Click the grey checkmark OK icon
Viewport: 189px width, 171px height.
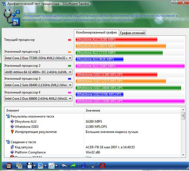pyautogui.click(x=94, y=166)
